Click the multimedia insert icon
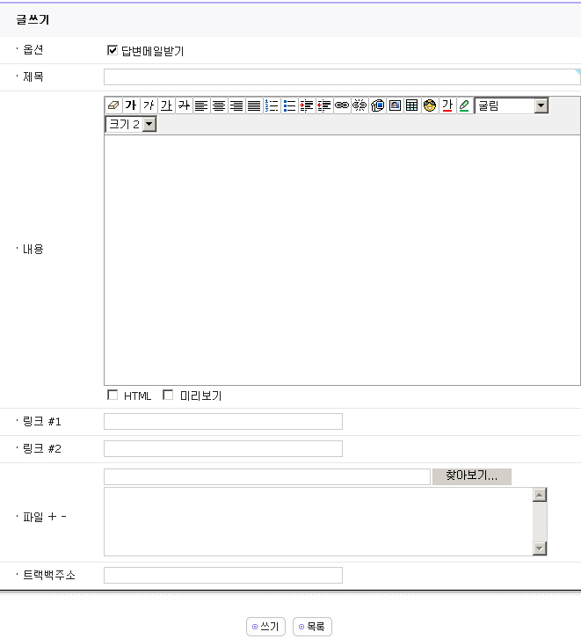Image resolution: width=581 pixels, height=639 pixels. click(x=377, y=105)
